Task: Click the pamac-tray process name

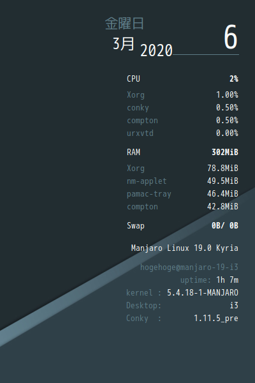Action: (x=149, y=194)
